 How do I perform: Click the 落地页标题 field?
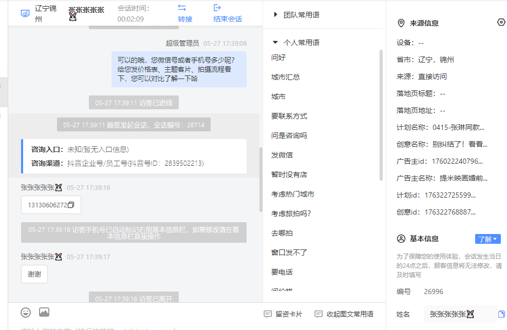point(421,93)
